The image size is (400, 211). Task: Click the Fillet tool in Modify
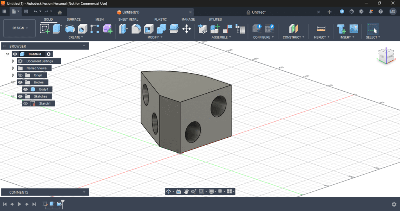click(136, 29)
